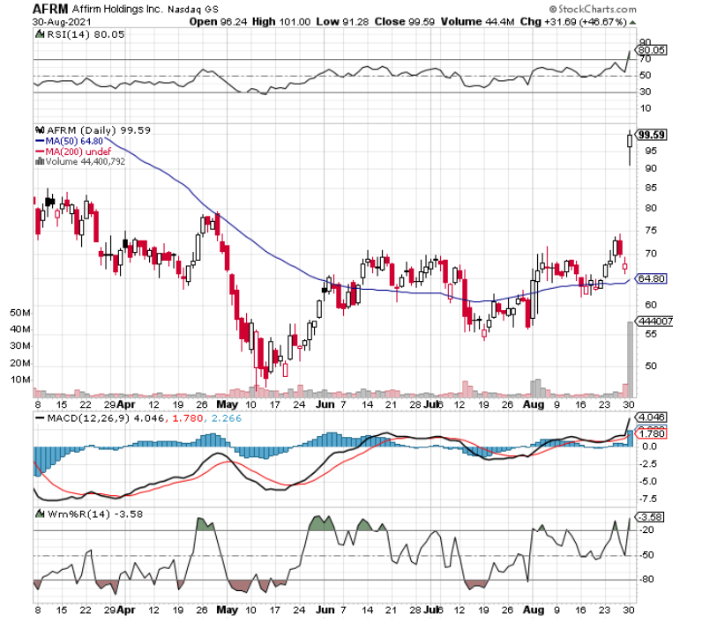Click May on the price chart date axis
Image resolution: width=702 pixels, height=621 pixels.
point(227,404)
